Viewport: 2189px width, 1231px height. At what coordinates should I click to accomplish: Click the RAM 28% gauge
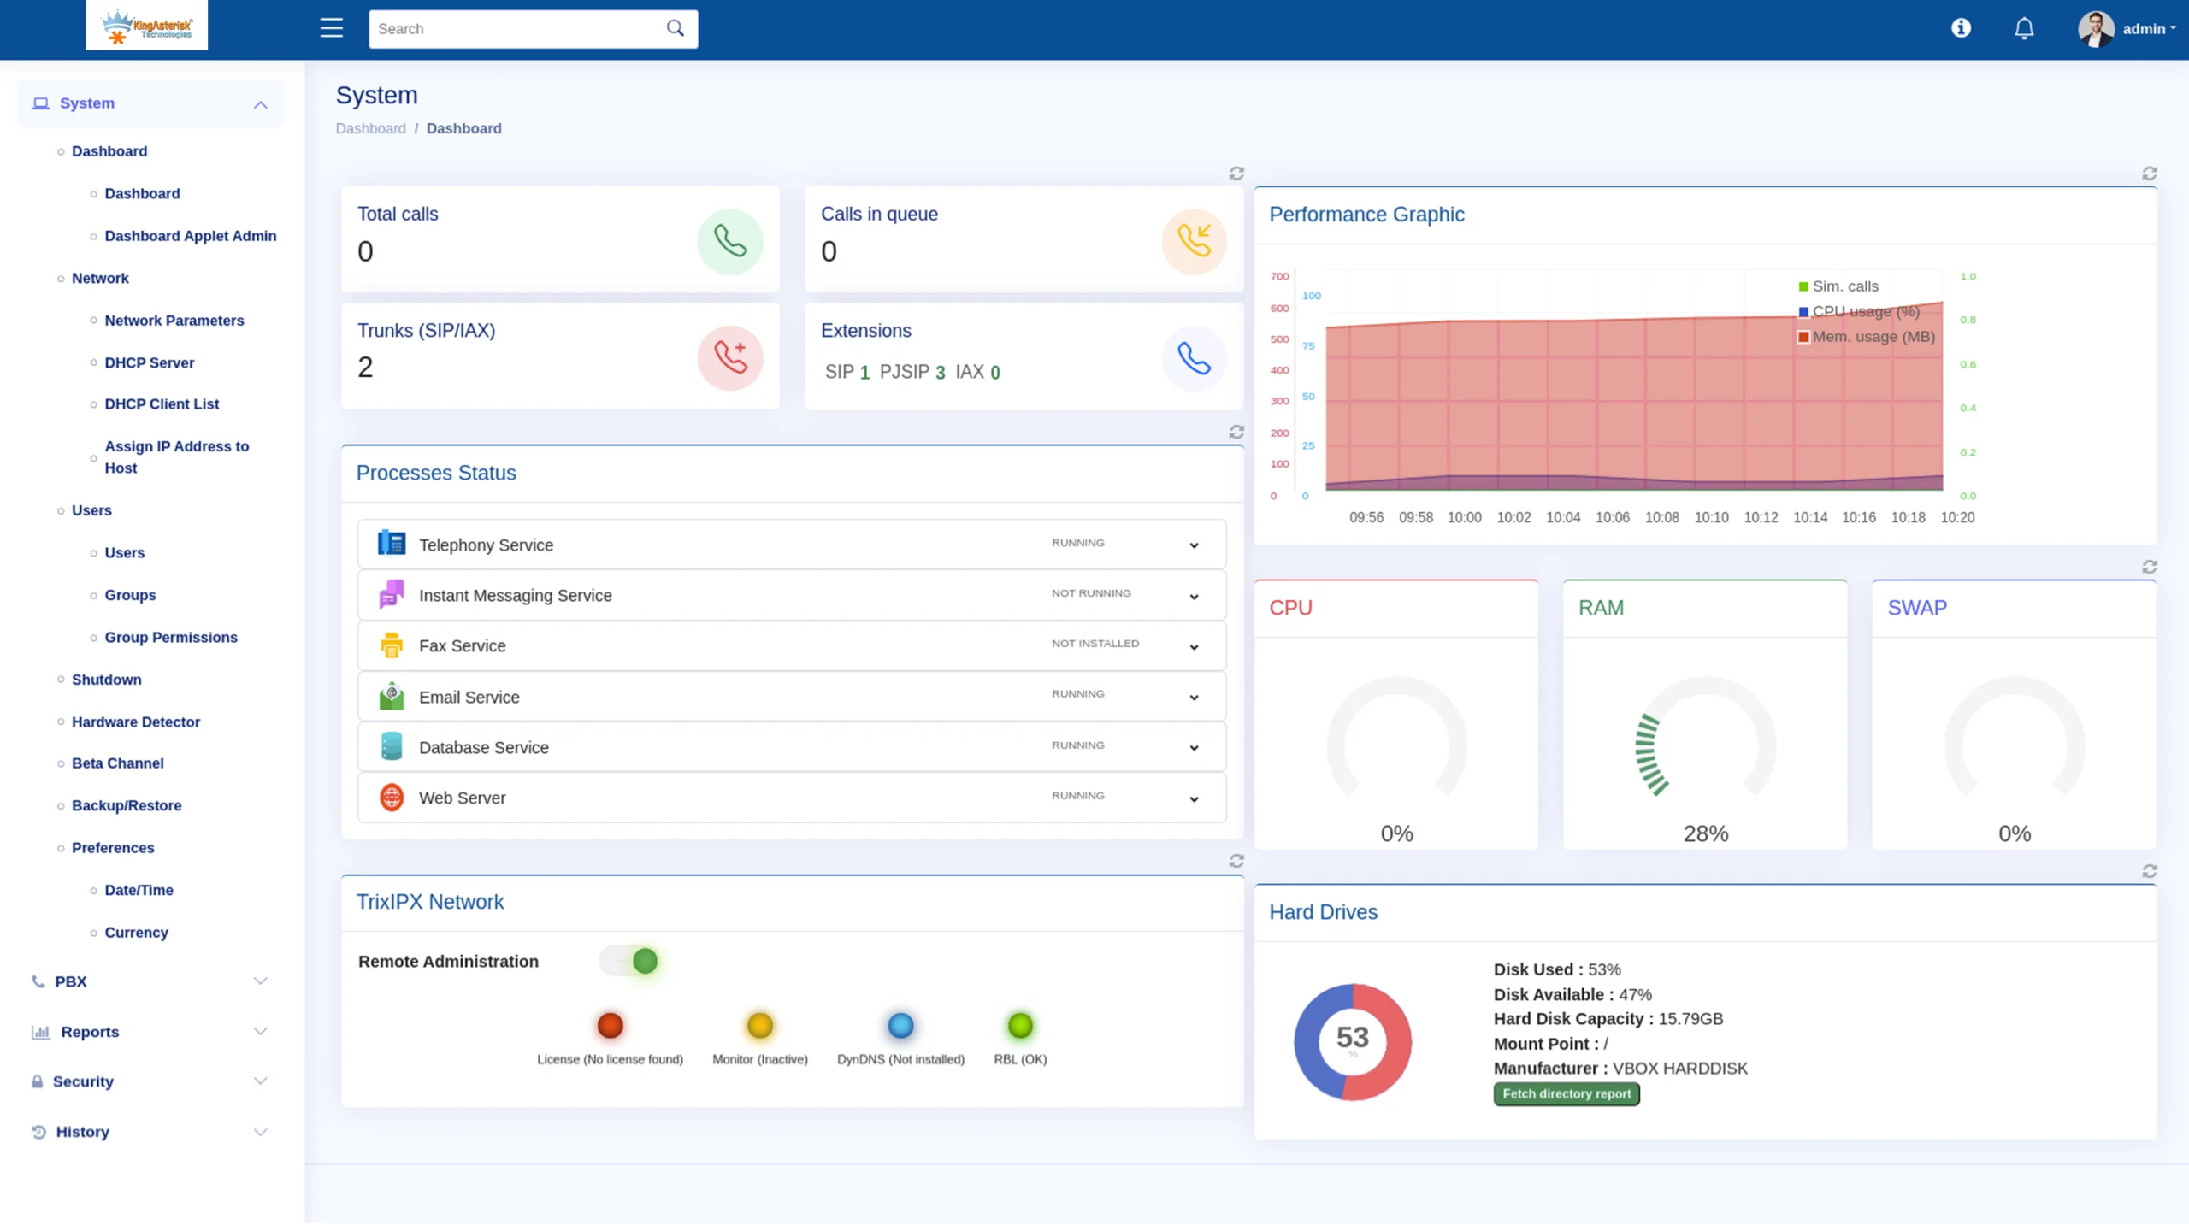coord(1705,738)
